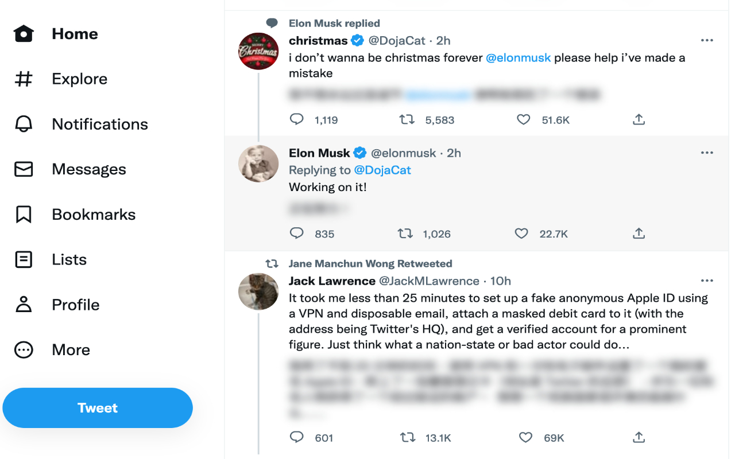
Task: Like the christmas tweet with 51.6K likes
Action: pyautogui.click(x=523, y=119)
